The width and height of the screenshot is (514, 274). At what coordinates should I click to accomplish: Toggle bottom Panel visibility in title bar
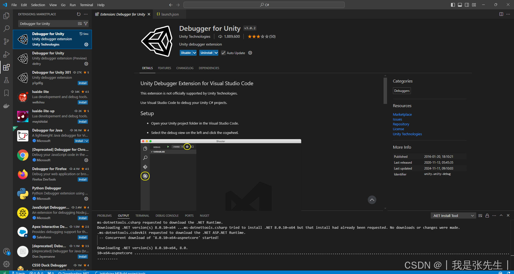click(x=460, y=5)
